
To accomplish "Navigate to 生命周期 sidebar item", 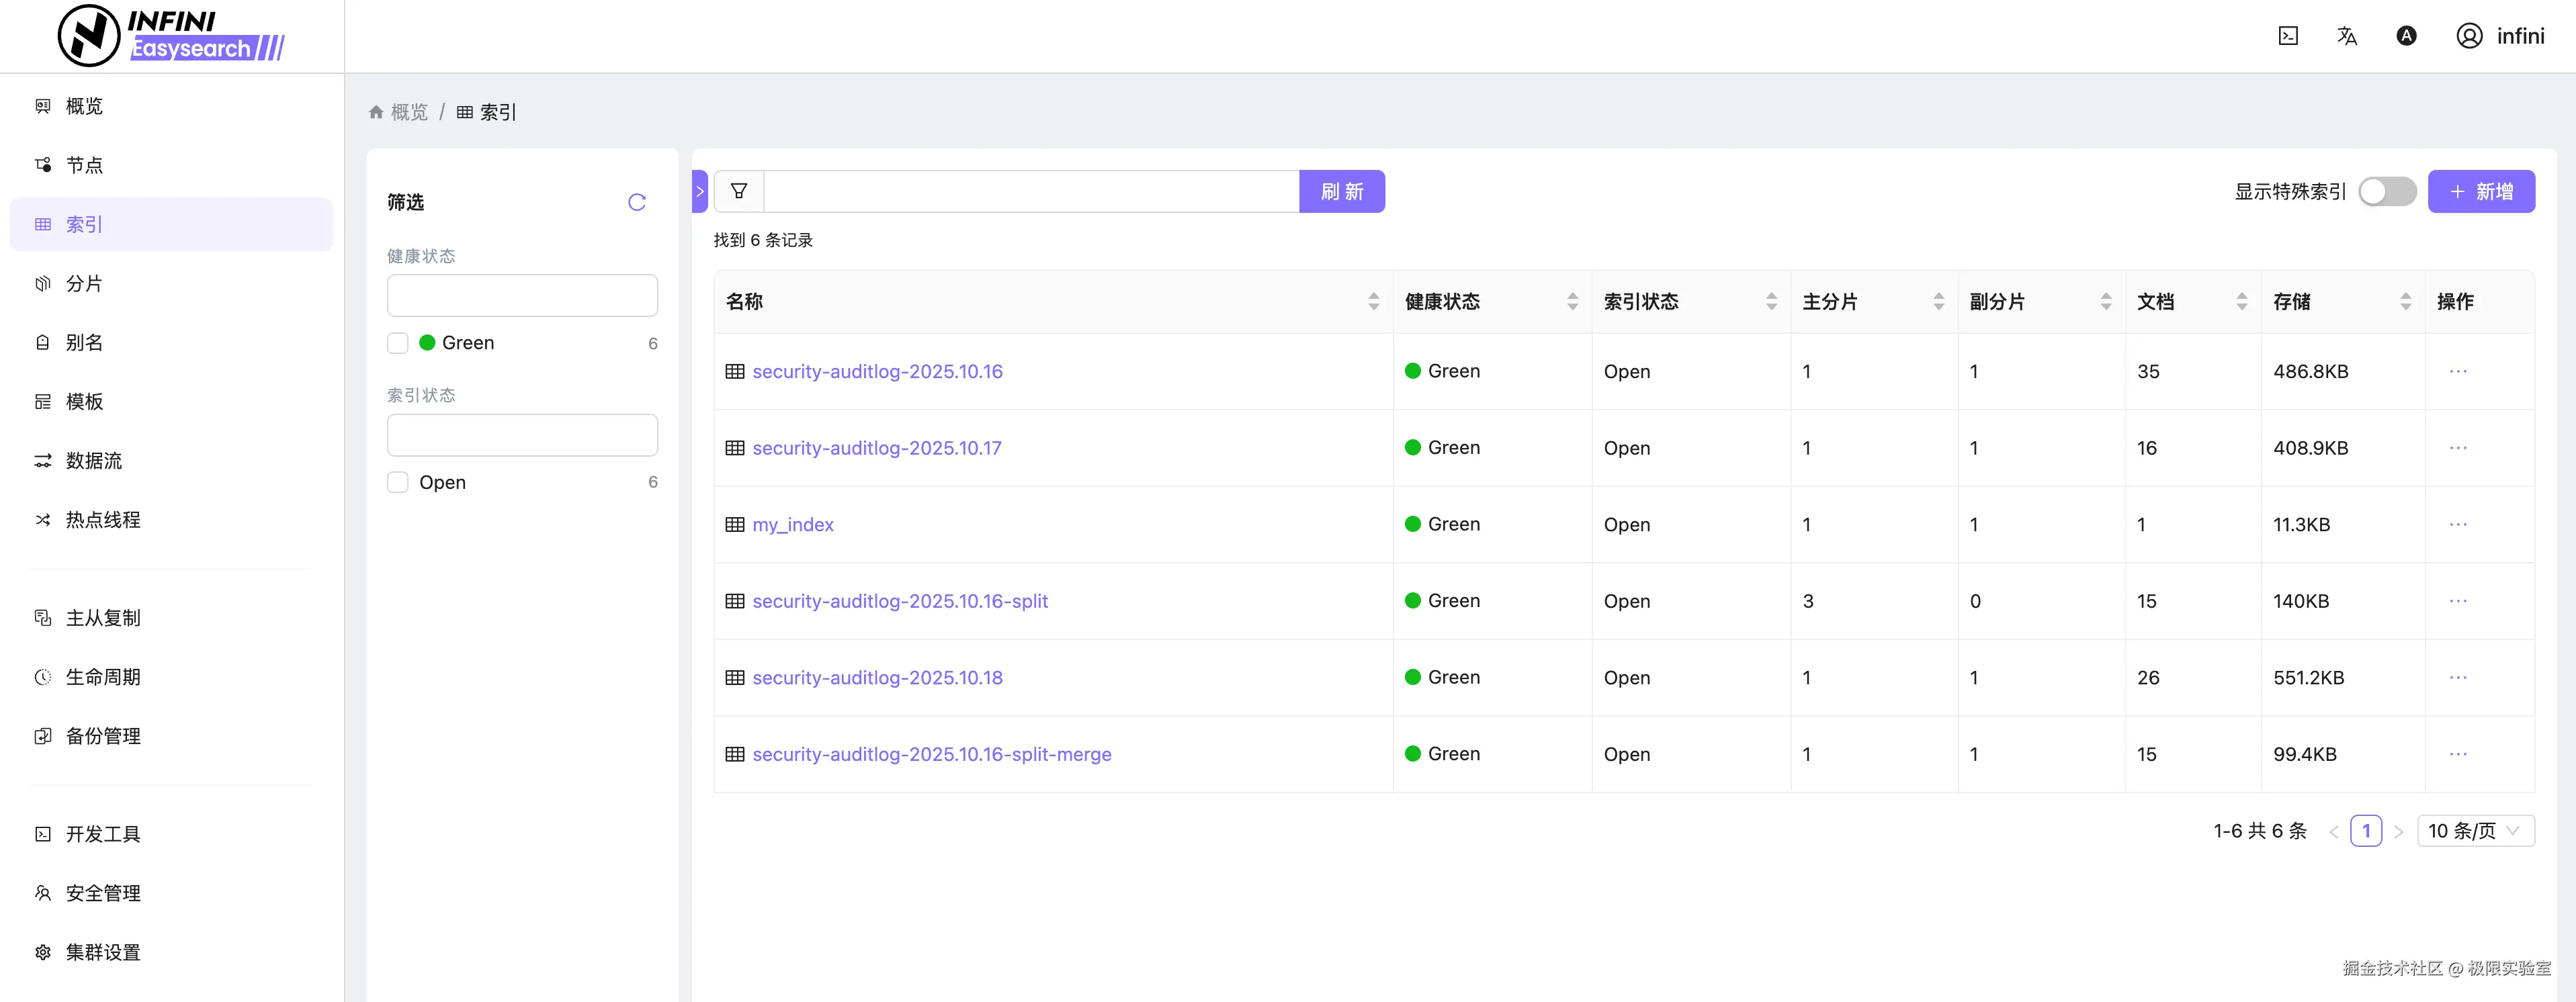I will coord(103,677).
